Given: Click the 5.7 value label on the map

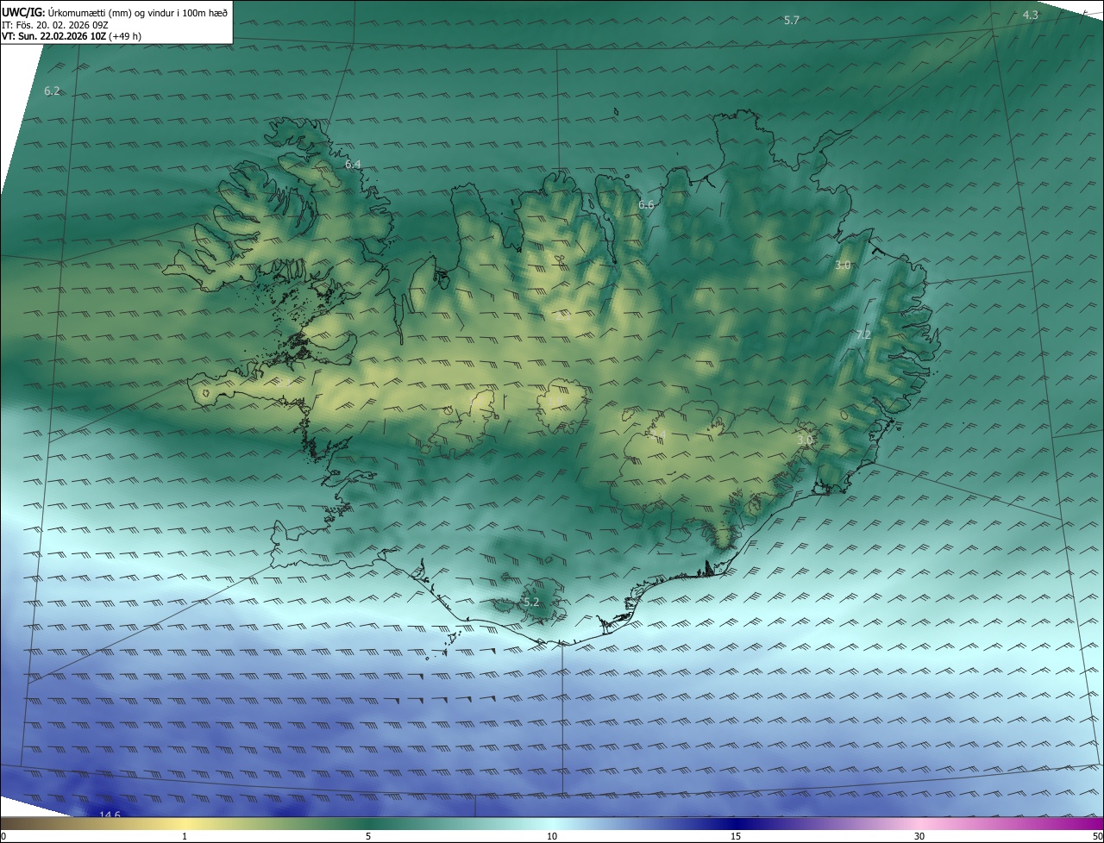Looking at the screenshot, I should [x=792, y=20].
